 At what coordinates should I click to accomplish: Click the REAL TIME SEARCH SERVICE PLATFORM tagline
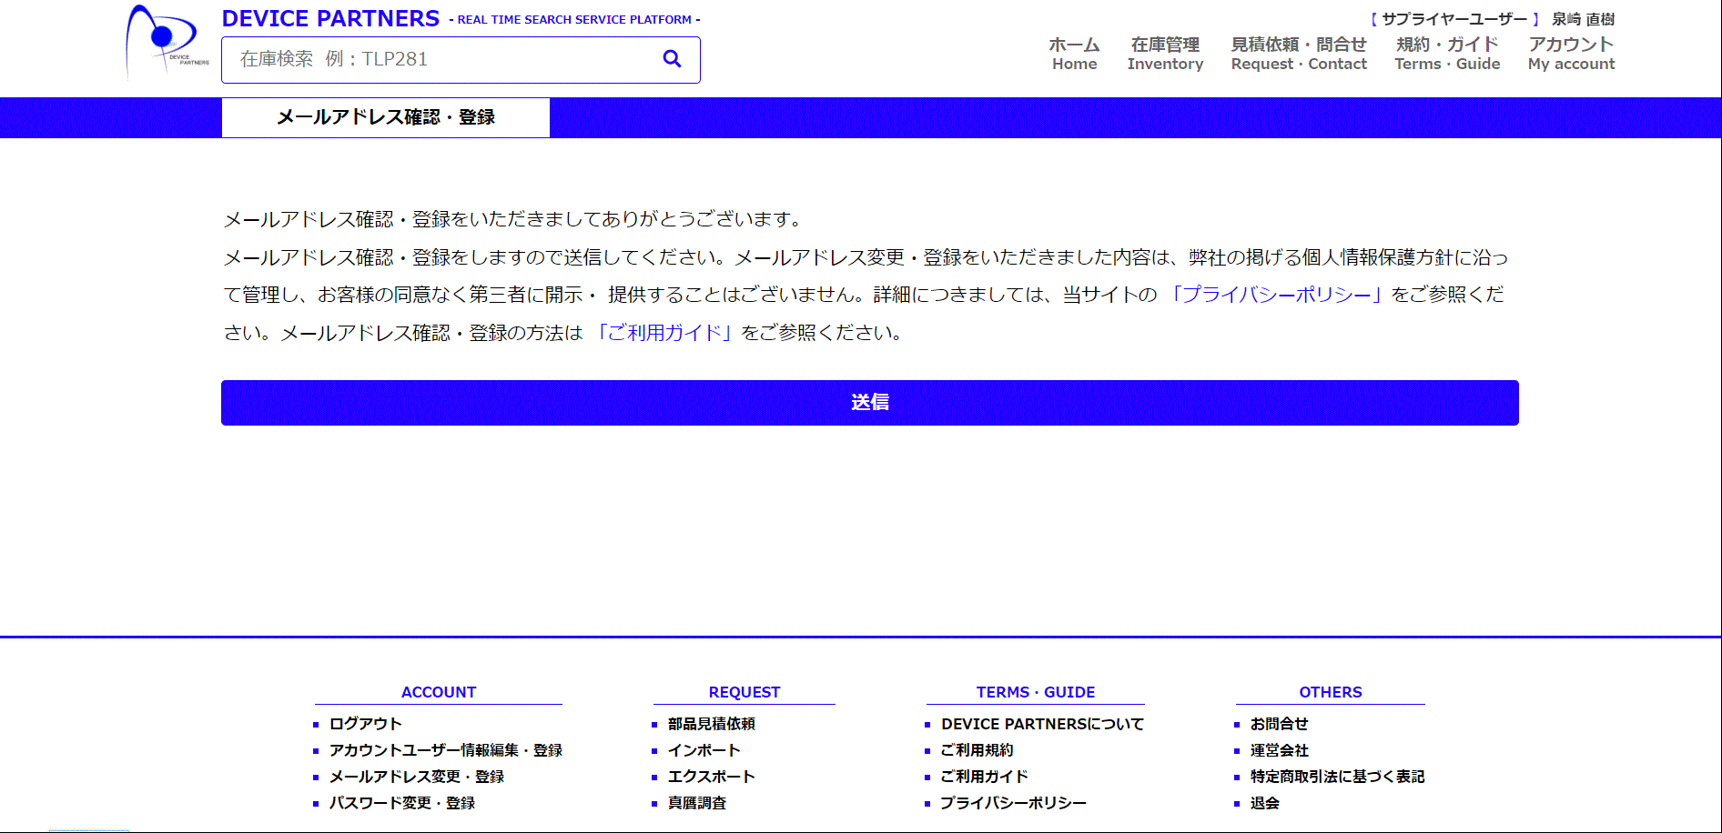(x=574, y=20)
